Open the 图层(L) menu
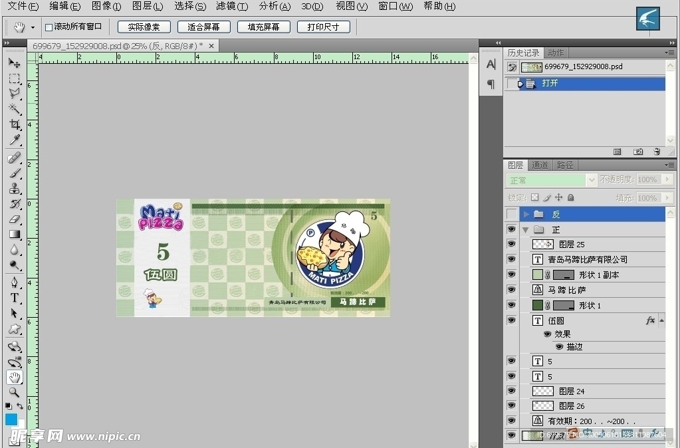The height and width of the screenshot is (448, 680). (148, 6)
